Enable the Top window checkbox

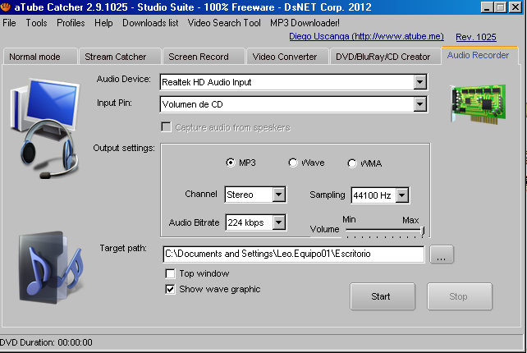pos(171,273)
